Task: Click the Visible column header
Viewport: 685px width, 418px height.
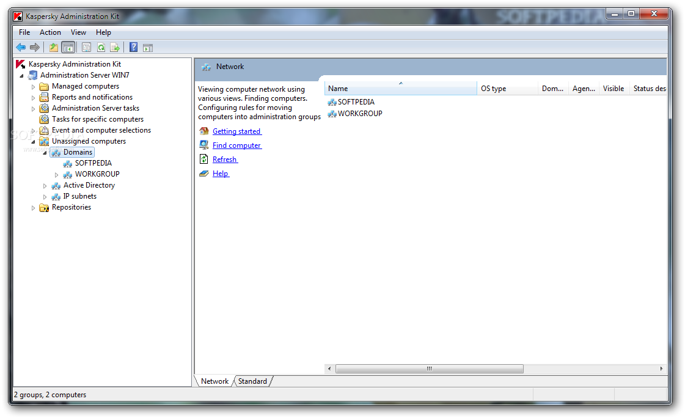Action: tap(614, 88)
